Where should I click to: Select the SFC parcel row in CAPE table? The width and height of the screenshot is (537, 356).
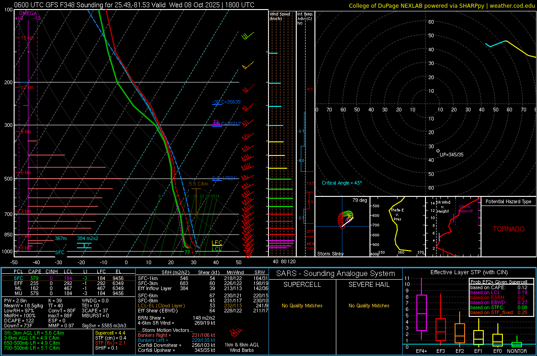[x=69, y=278]
